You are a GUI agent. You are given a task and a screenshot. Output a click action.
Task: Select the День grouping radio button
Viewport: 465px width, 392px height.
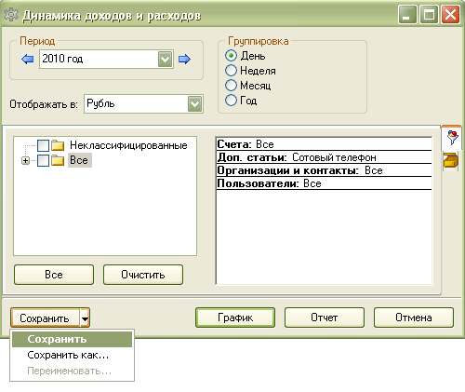[x=231, y=56]
